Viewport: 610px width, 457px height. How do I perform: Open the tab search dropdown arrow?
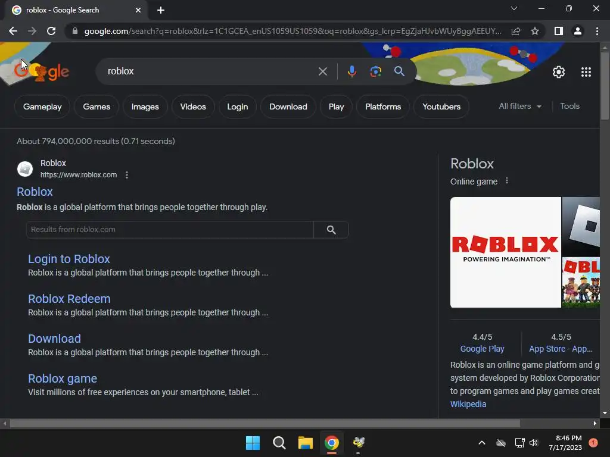pos(514,8)
